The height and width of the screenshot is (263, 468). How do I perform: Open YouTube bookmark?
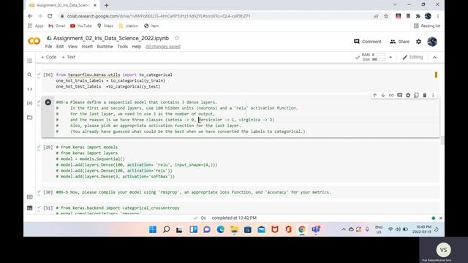tap(81, 26)
